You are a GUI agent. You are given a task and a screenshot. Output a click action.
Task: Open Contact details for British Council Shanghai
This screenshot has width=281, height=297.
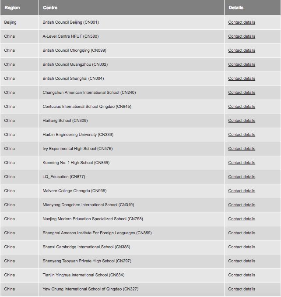(242, 79)
